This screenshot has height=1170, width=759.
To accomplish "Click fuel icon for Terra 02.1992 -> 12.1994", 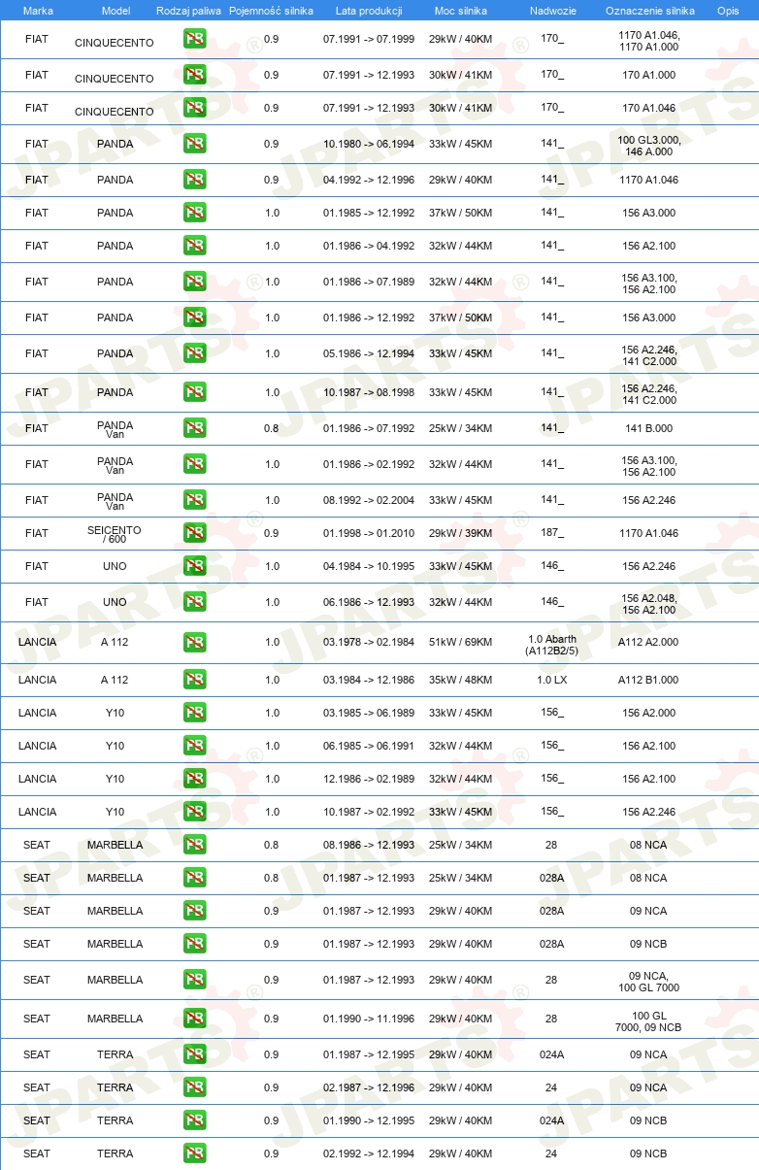I will (194, 1153).
